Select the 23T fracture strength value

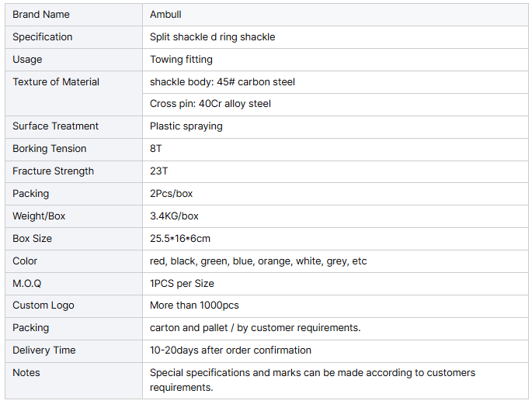coord(158,171)
